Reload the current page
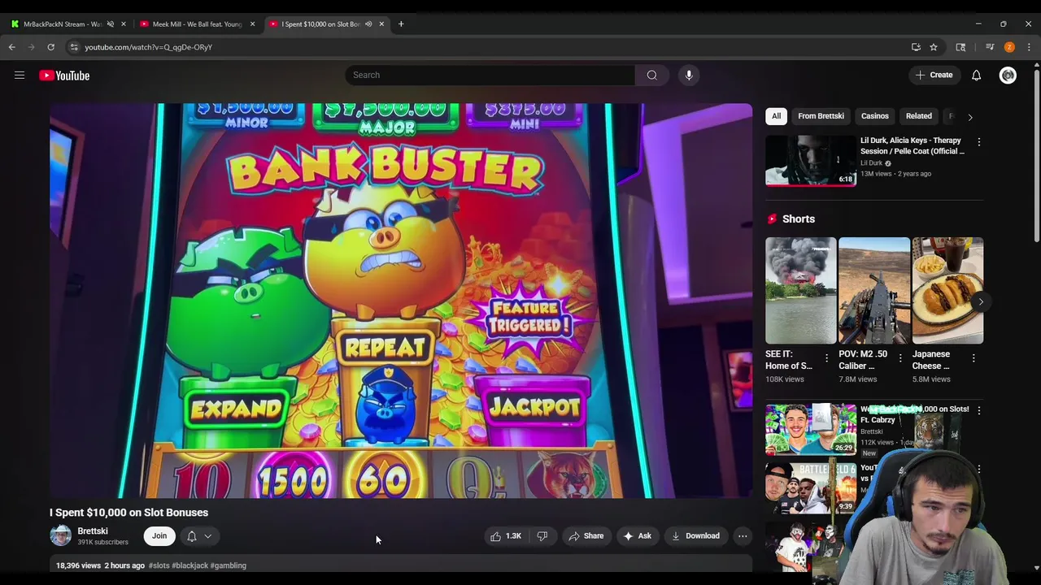1041x585 pixels. click(50, 47)
